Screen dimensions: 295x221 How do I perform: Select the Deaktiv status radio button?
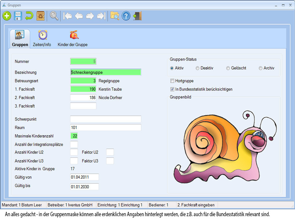(198, 68)
